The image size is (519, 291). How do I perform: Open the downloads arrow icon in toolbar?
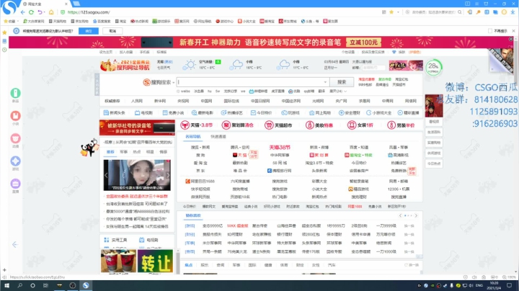(513, 12)
